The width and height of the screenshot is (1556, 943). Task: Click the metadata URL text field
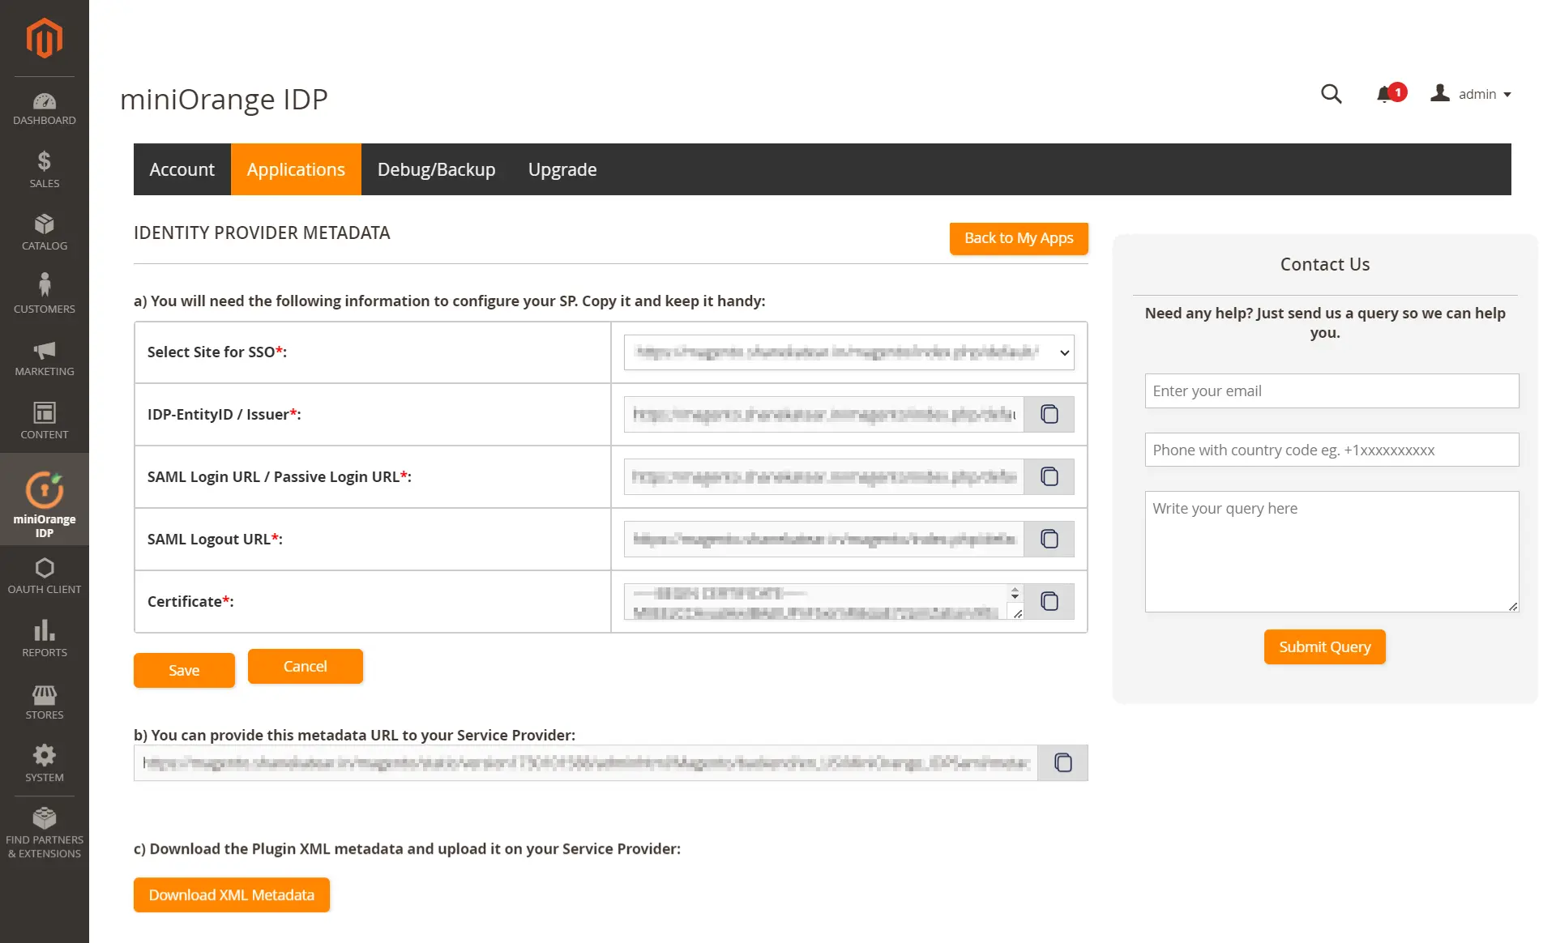coord(586,762)
